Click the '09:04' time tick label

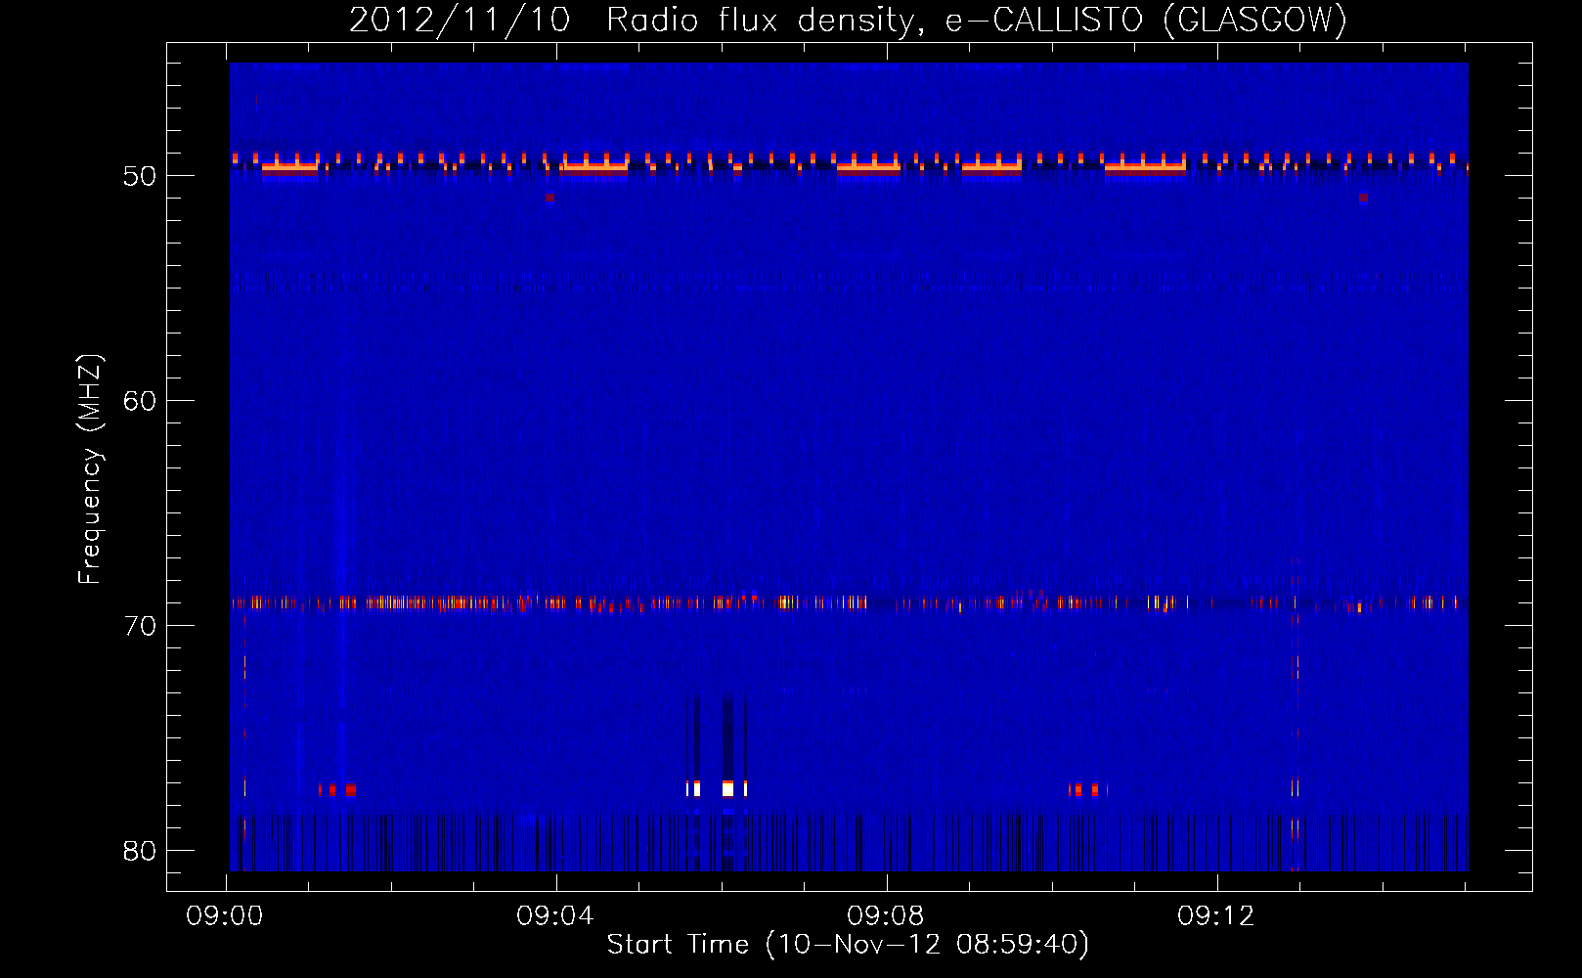point(555,916)
